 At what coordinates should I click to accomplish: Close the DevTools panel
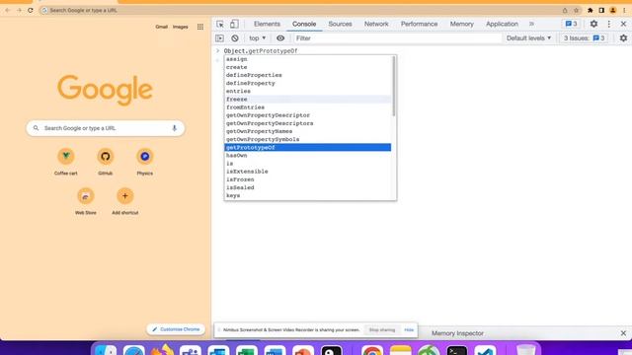(623, 24)
